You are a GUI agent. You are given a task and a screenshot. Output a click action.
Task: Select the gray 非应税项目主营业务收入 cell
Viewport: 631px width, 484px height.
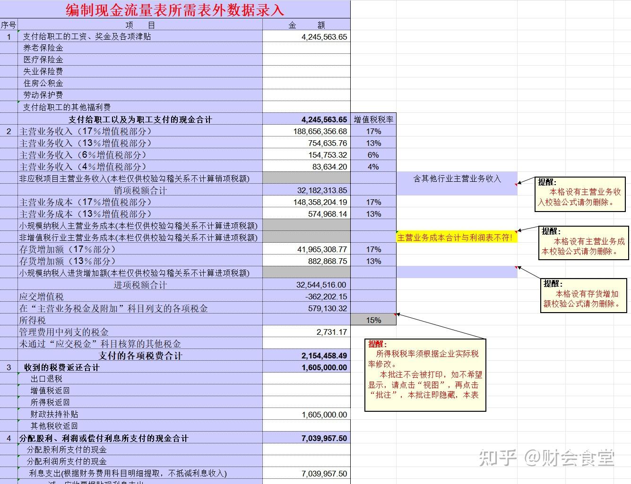pos(306,178)
